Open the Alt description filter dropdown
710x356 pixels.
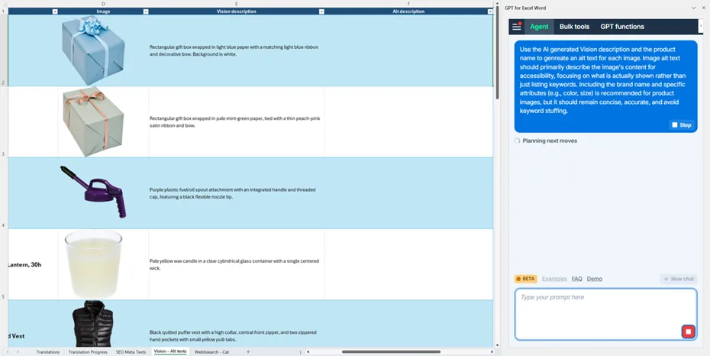tap(490, 11)
